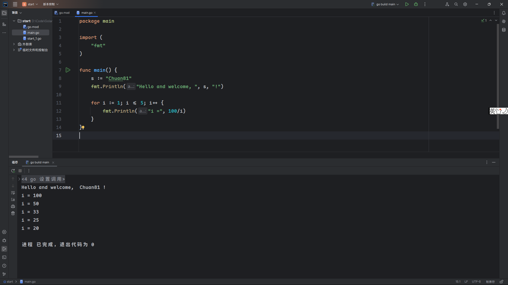Clear the console output with trash icon
This screenshot has height=285, width=508.
click(13, 213)
